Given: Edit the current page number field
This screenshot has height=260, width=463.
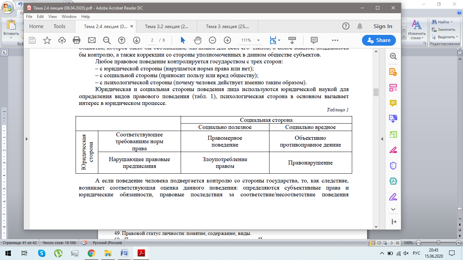Looking at the screenshot, I should click(x=153, y=40).
